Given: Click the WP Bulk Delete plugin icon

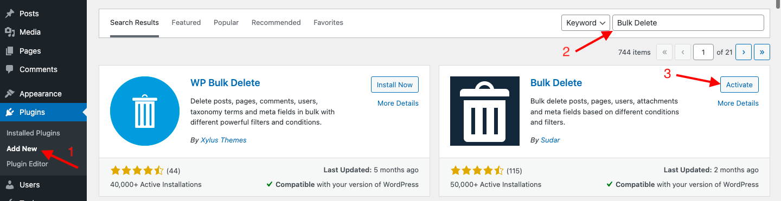Looking at the screenshot, I should pos(145,111).
